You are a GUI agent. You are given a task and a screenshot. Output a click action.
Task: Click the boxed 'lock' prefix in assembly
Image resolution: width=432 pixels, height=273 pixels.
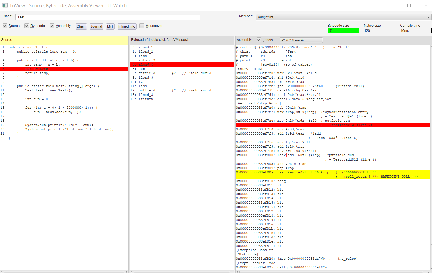pyautogui.click(x=281, y=155)
